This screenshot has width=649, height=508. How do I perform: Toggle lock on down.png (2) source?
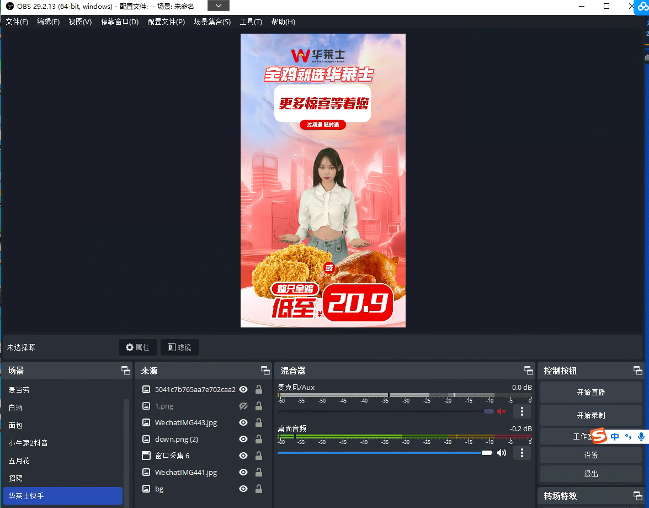[259, 440]
